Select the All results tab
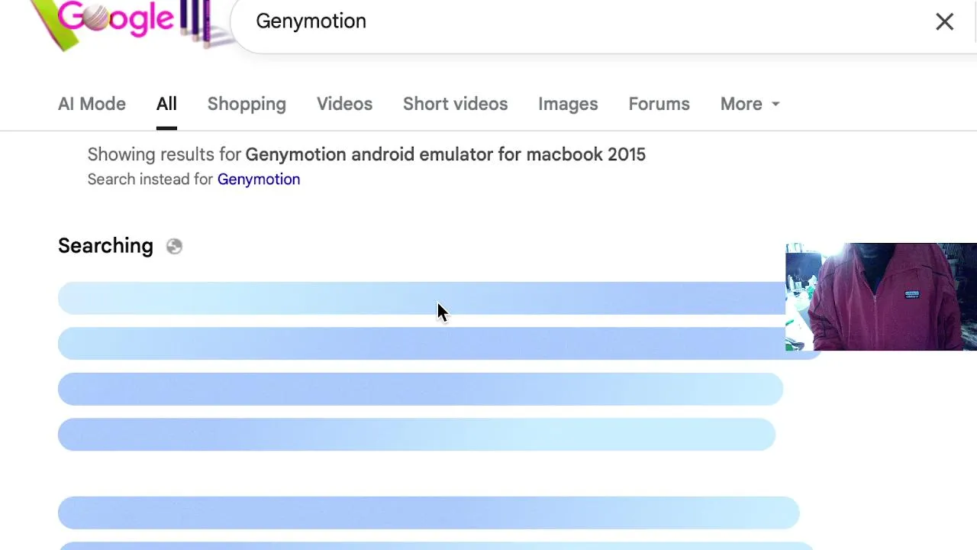The width and height of the screenshot is (977, 550). click(x=166, y=104)
